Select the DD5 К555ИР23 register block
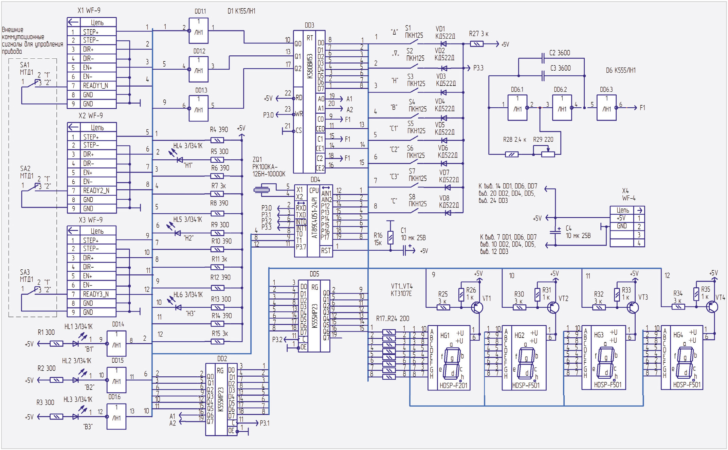The image size is (728, 450). [x=314, y=316]
